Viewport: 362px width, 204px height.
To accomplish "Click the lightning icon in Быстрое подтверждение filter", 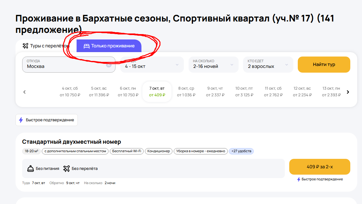I will coord(21,120).
